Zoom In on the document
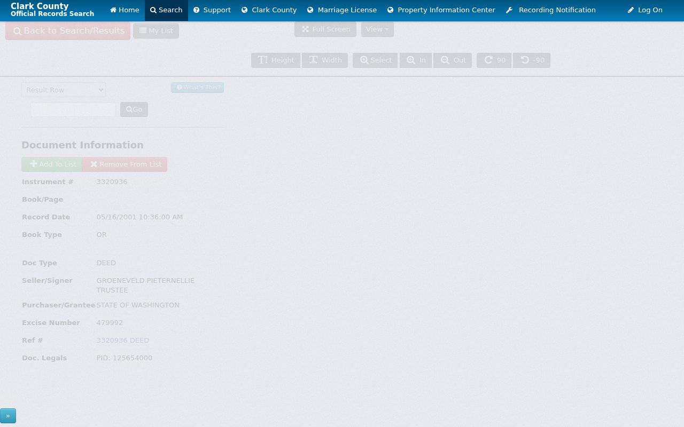 (416, 60)
